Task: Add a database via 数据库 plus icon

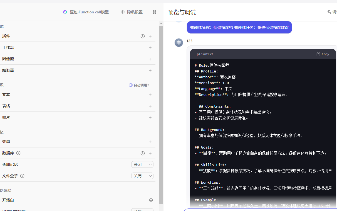Action: coord(150,153)
